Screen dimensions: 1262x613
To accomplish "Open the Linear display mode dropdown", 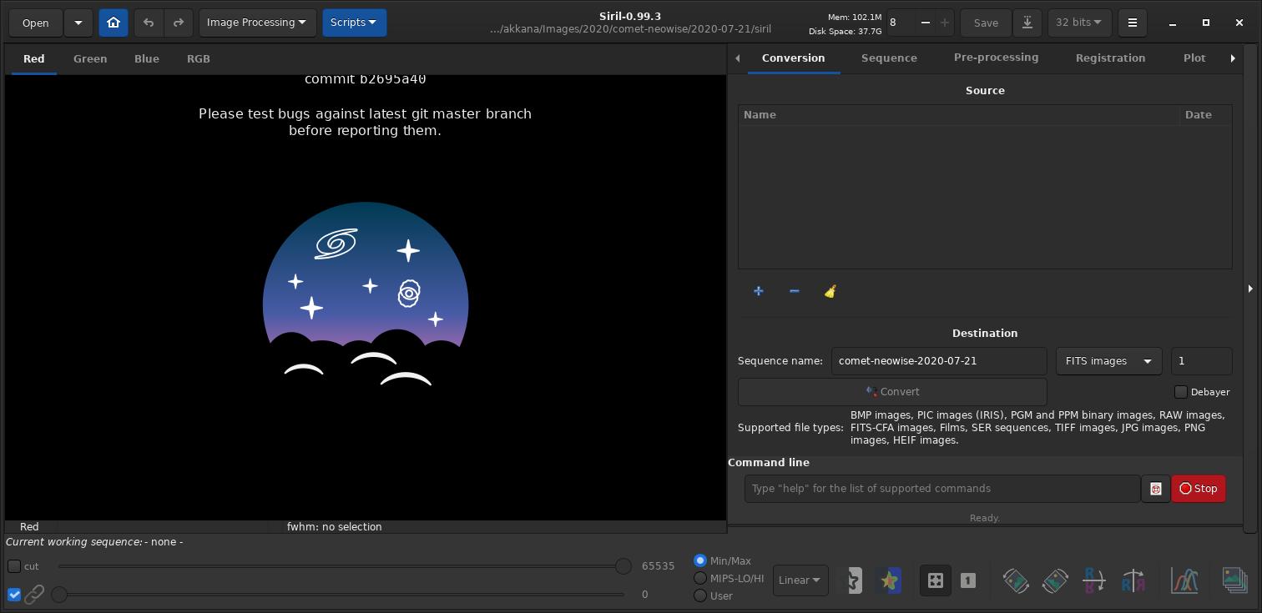I will (x=800, y=580).
